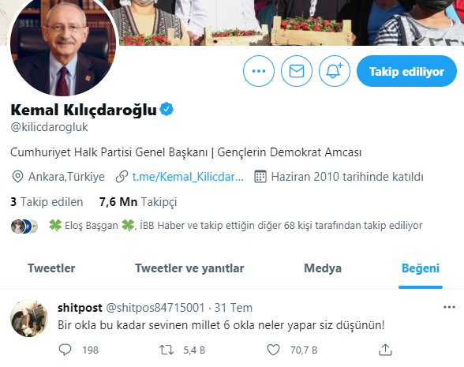Enable notifications with the bell icon
The image size is (464, 367).
tap(335, 71)
